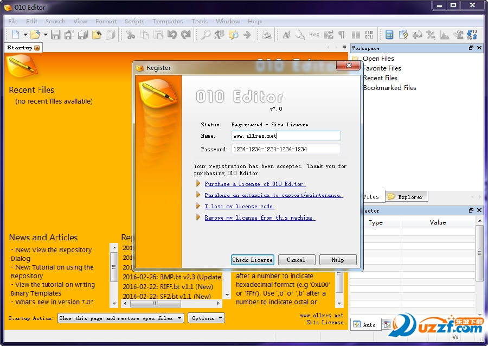This screenshot has width=488, height=346.
Task: Close the Startup tab with its x icon
Action: pos(37,48)
